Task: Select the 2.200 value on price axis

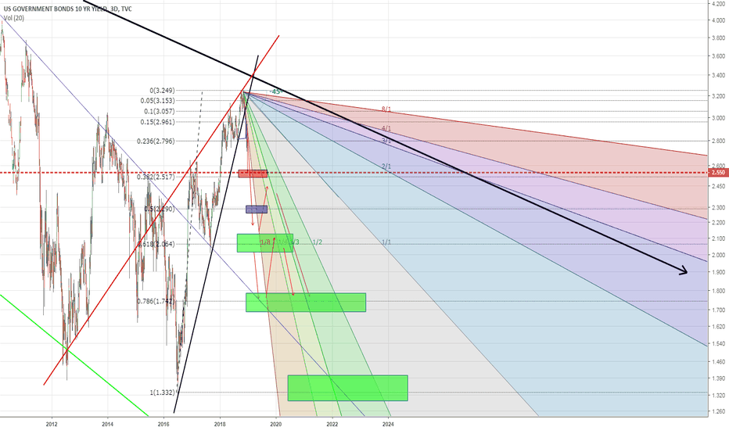Action: click(x=718, y=223)
